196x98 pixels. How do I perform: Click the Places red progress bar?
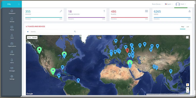[x=129, y=17]
